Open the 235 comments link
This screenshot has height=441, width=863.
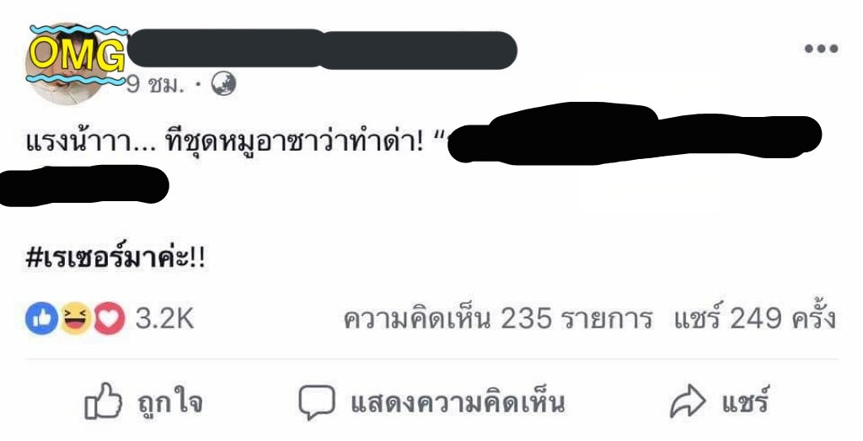point(497,318)
